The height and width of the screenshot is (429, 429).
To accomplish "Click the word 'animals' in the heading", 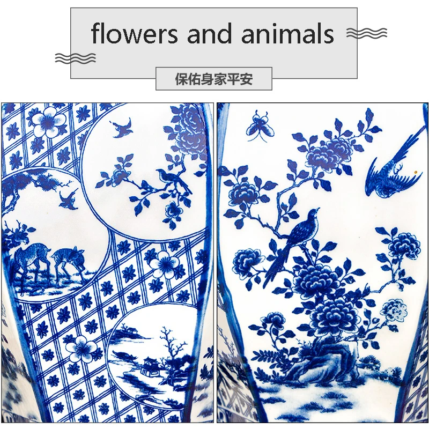I will pos(287,34).
